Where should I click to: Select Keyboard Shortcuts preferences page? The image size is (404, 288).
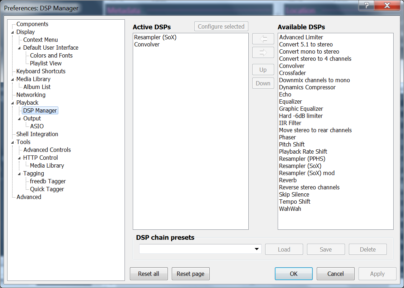tap(41, 71)
